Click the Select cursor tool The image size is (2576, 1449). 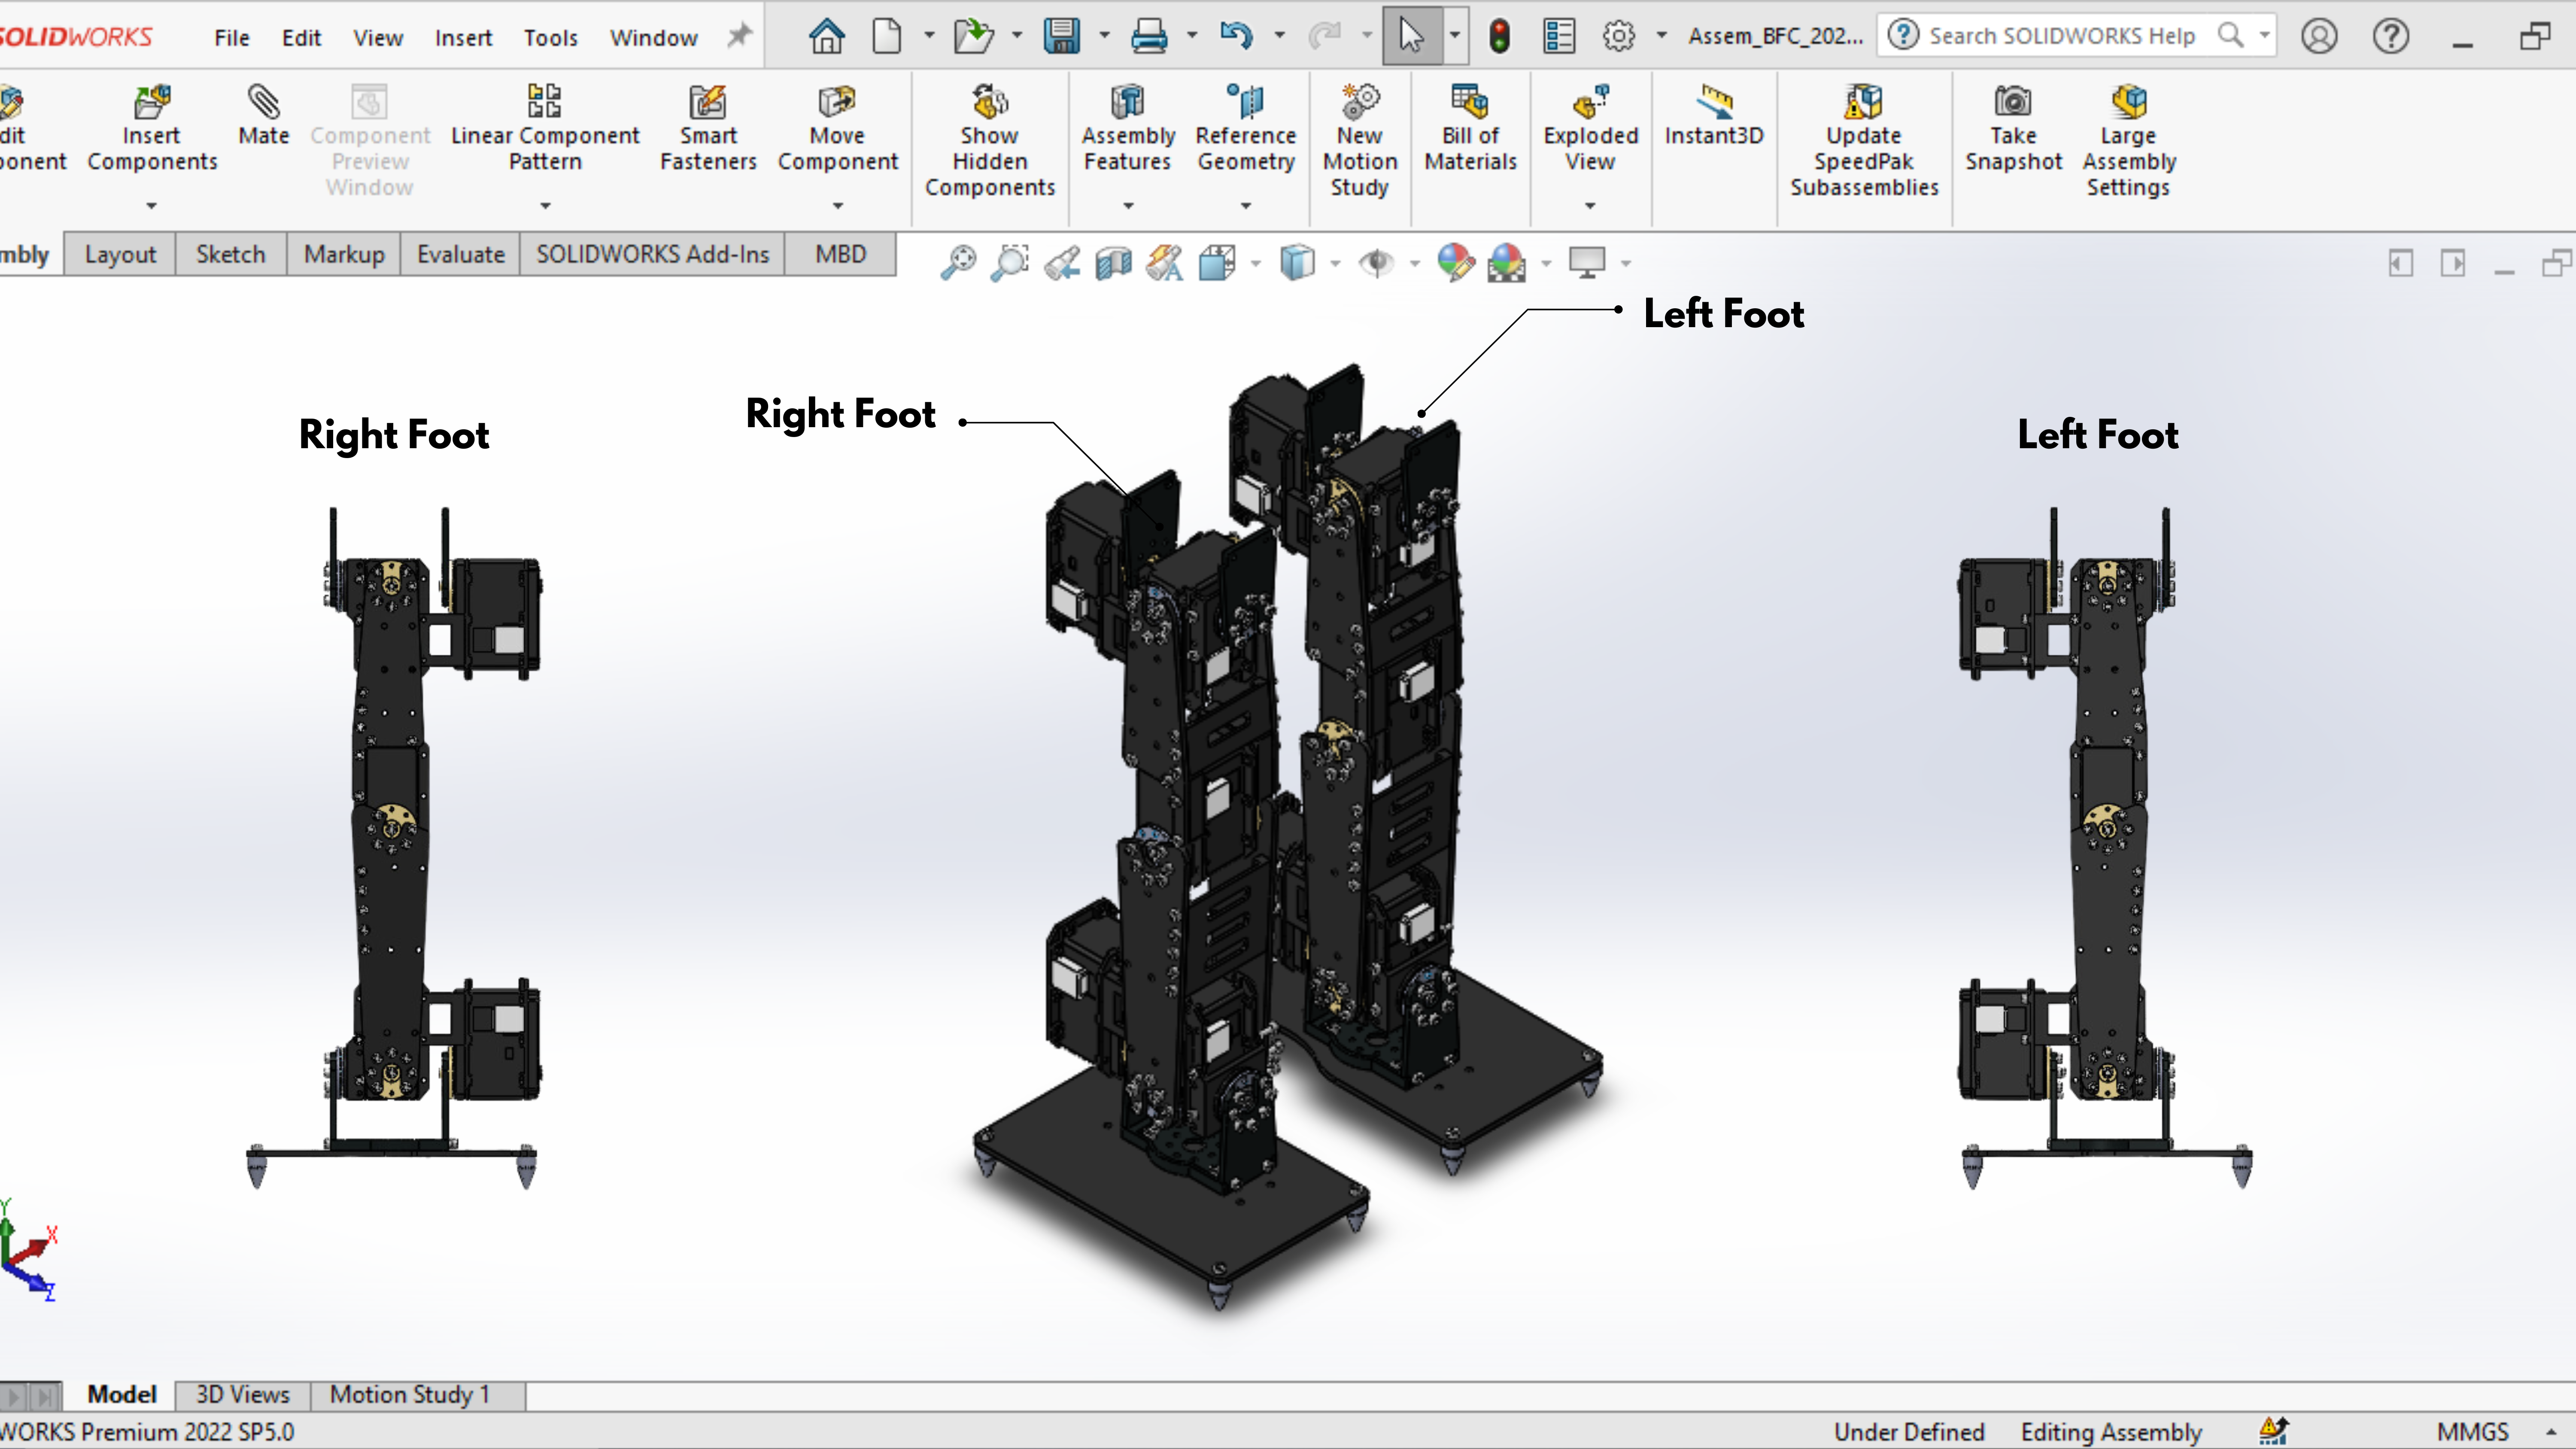[x=1411, y=37]
